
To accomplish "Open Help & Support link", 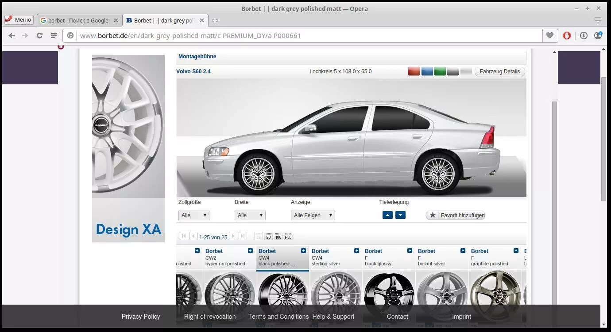I will point(333,317).
